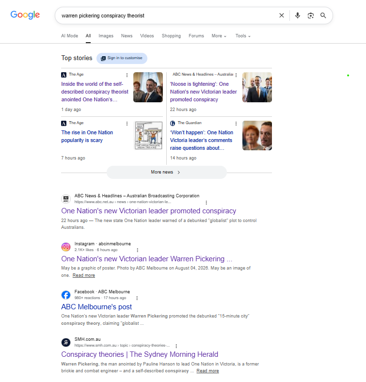Click The Age icon on 'rise in One Nation' story
366x382 pixels.
[x=64, y=123]
